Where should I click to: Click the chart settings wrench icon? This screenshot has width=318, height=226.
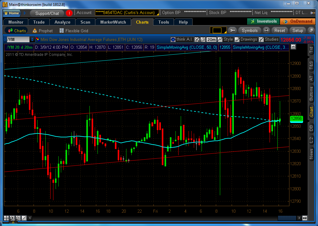tap(202, 39)
